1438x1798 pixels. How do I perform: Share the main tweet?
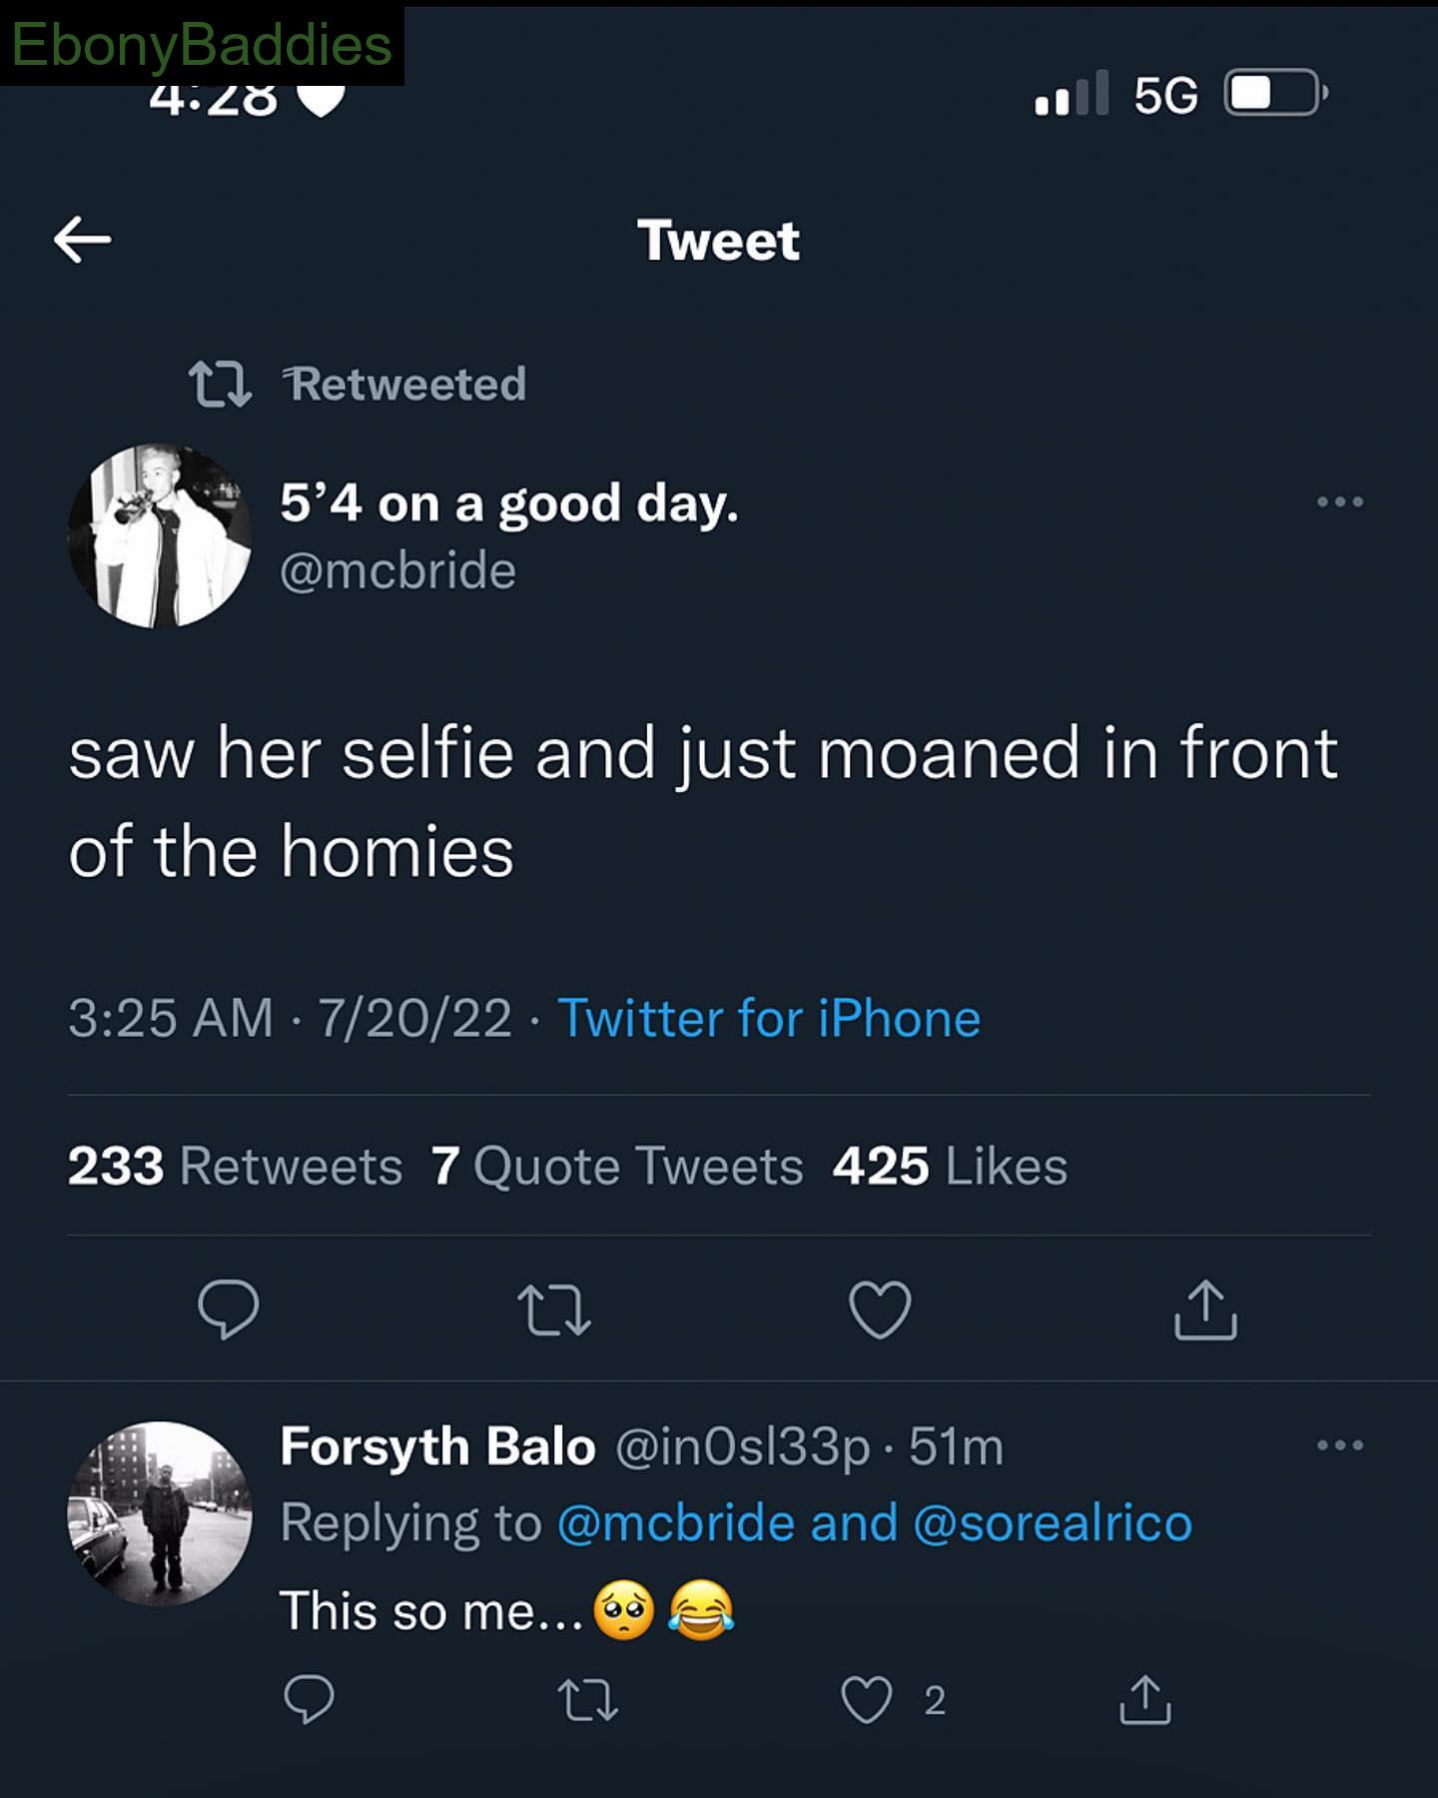[x=1205, y=1309]
